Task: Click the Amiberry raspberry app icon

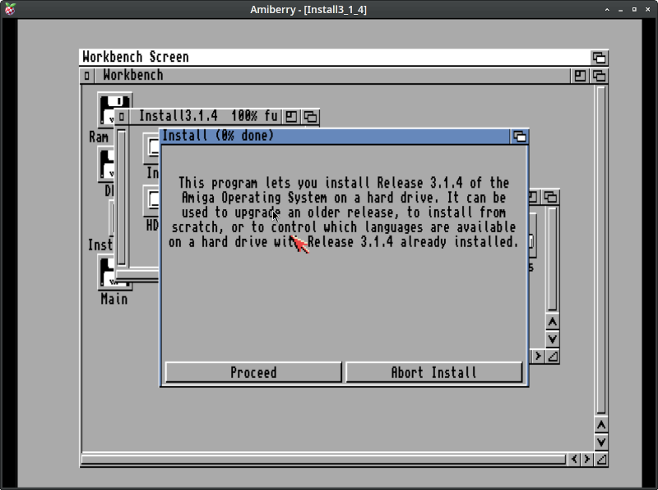Action: (9, 9)
